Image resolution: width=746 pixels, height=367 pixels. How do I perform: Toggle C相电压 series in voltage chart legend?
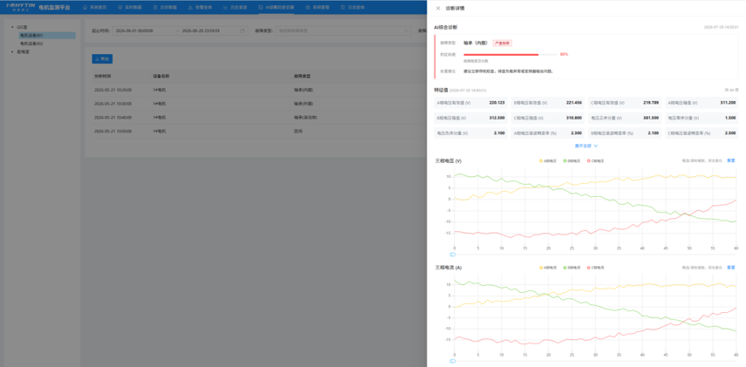595,161
